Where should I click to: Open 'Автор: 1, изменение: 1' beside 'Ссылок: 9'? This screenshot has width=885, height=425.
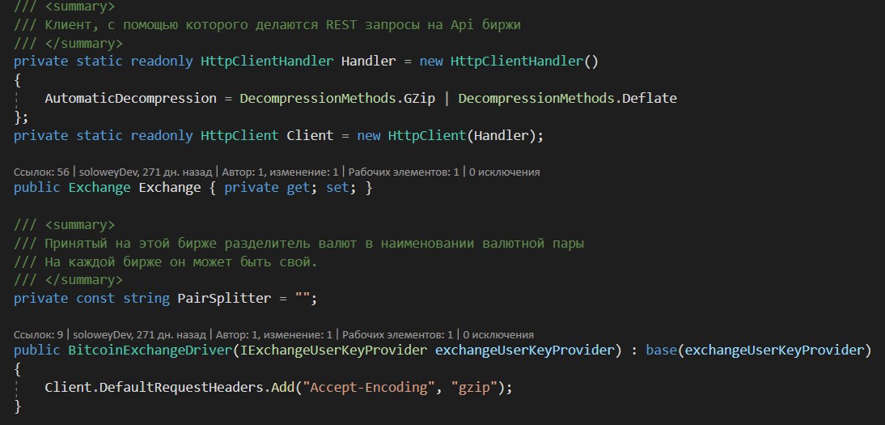(x=275, y=334)
